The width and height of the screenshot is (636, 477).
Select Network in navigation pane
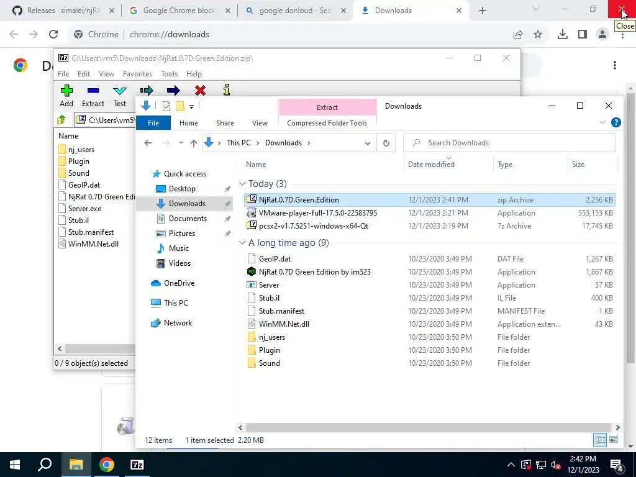coord(178,323)
